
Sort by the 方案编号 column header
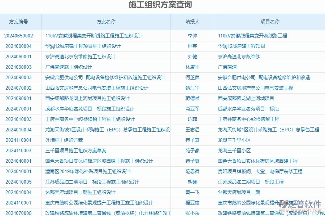click(20, 22)
